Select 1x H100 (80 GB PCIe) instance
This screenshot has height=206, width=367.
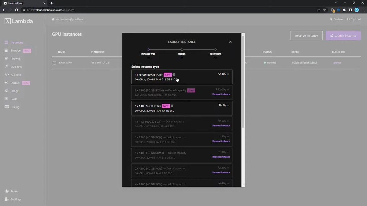tap(182, 77)
